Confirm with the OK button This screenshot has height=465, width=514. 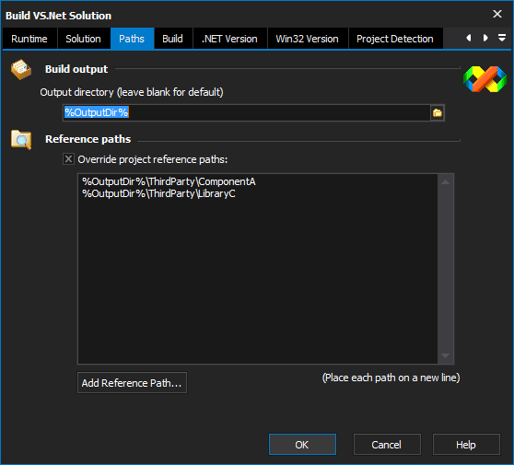point(302,445)
